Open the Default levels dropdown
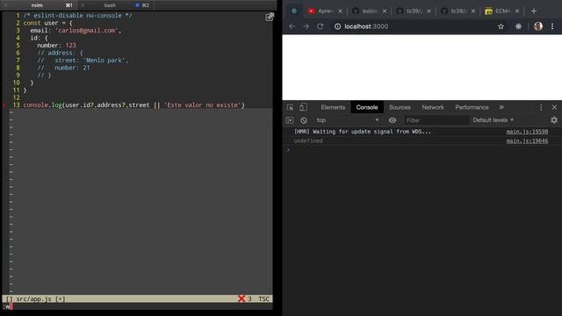 pyautogui.click(x=494, y=120)
